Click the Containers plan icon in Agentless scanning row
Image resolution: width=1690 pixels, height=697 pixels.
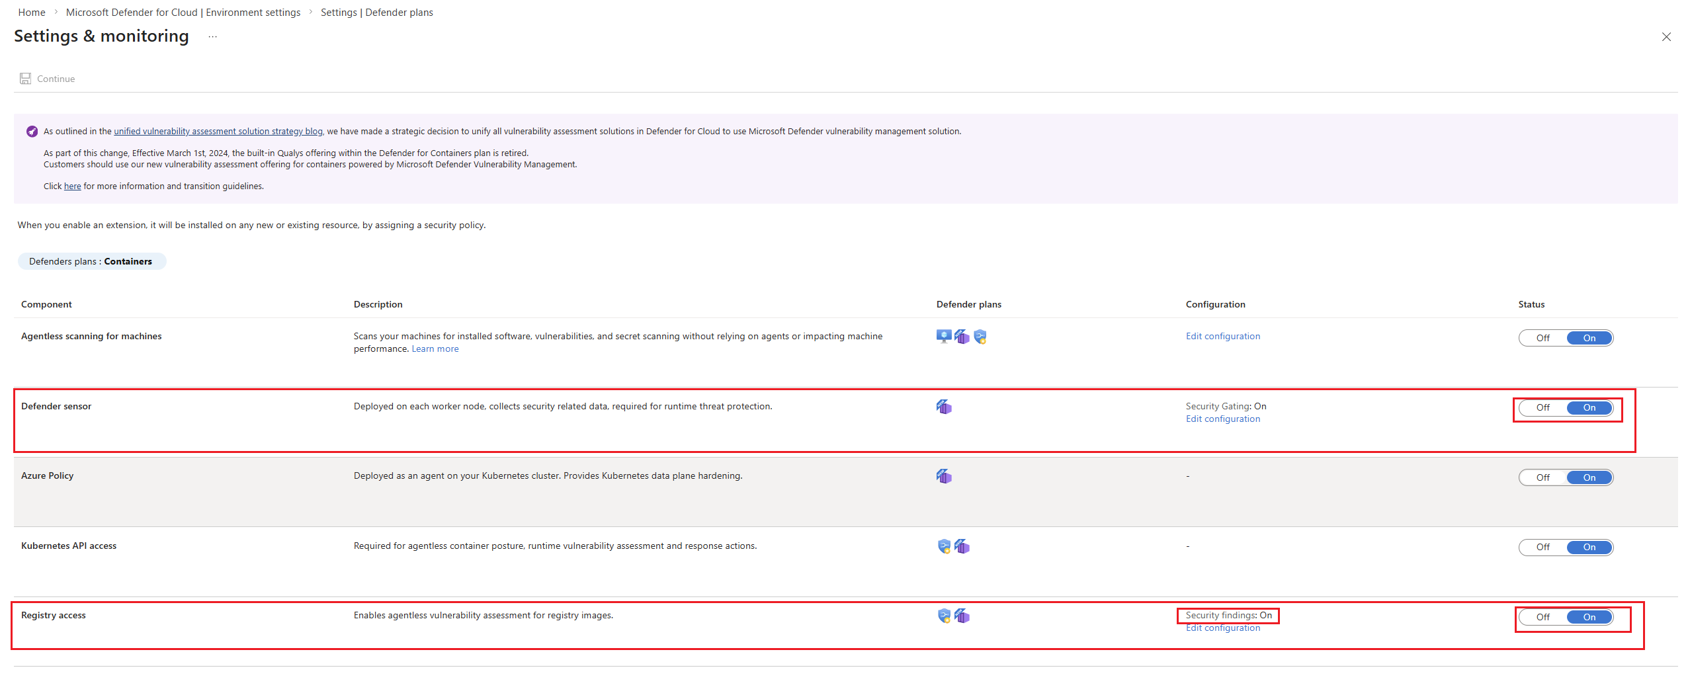tap(962, 337)
